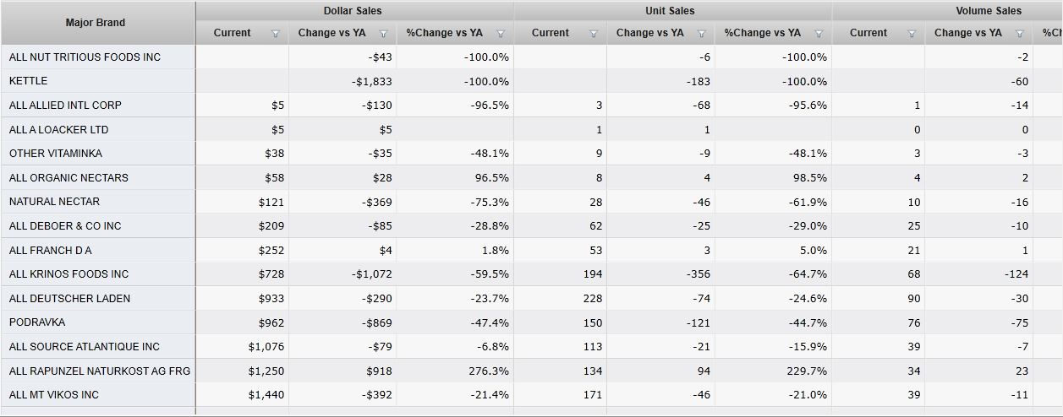
Task: Open the Dollar Sales Current column filter
Action: click(276, 34)
